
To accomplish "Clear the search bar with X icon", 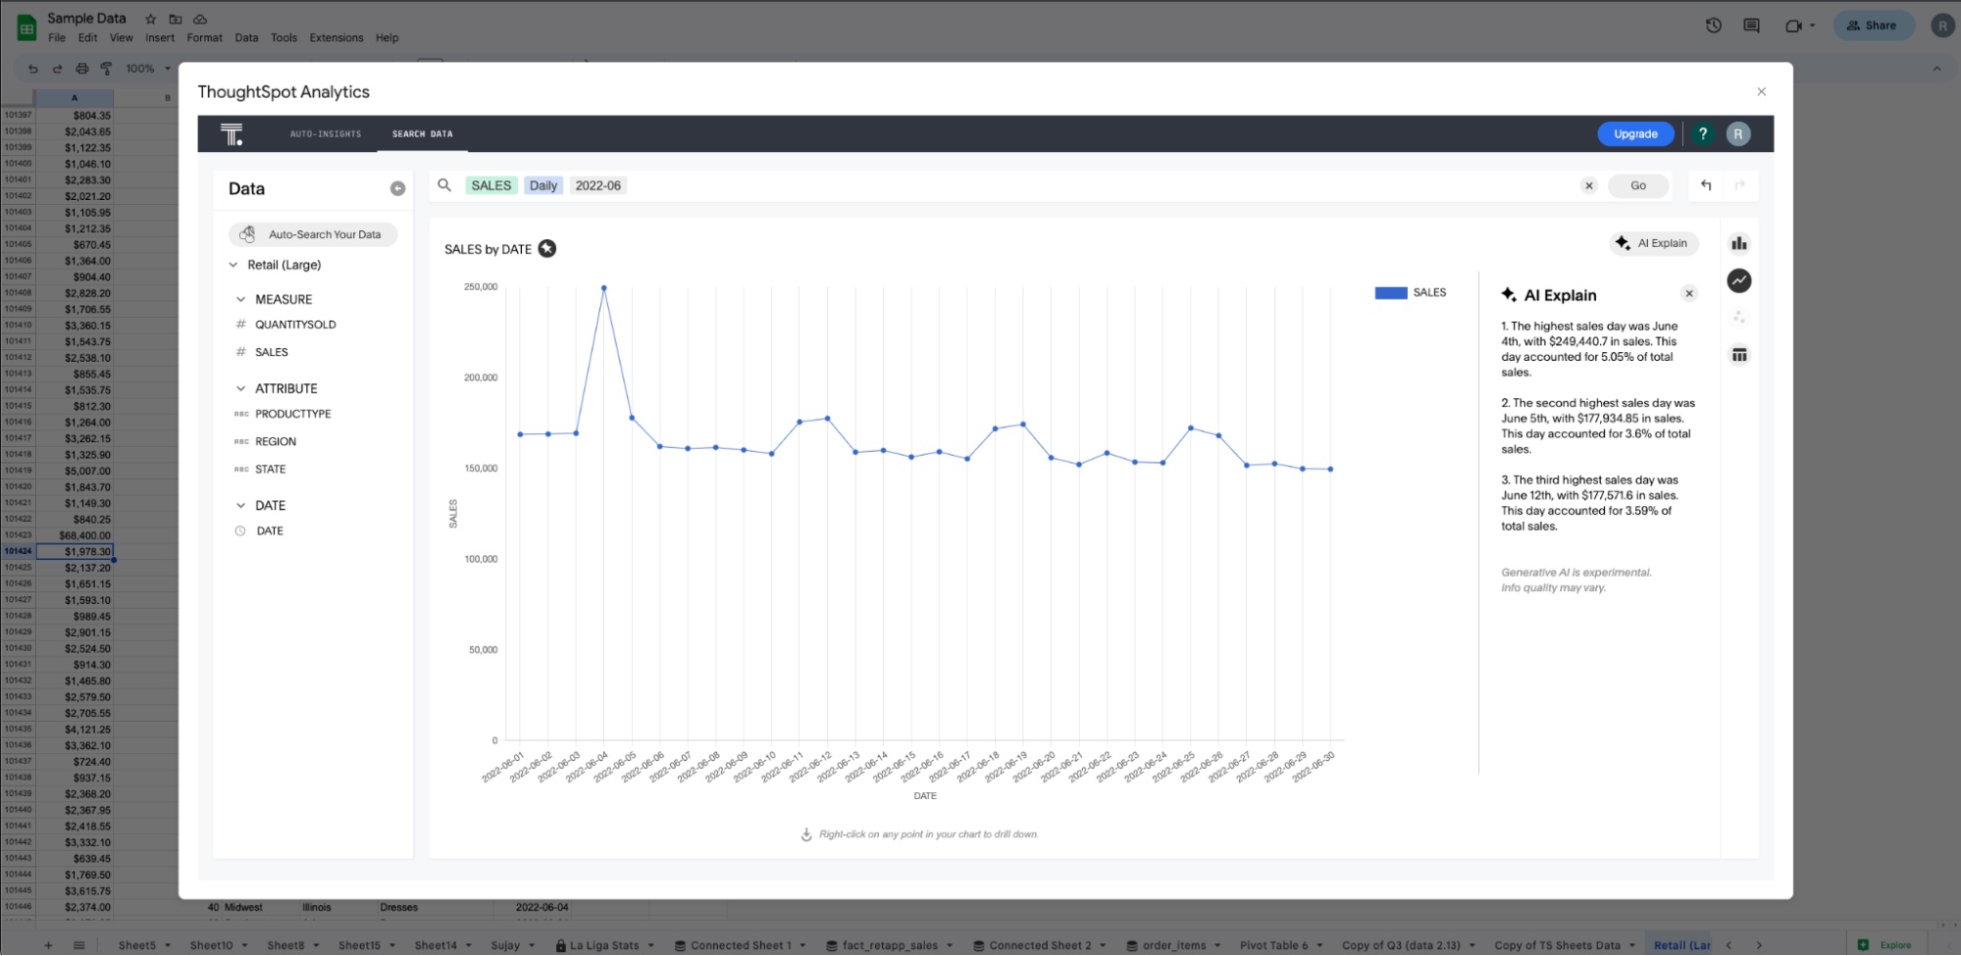I will point(1589,185).
